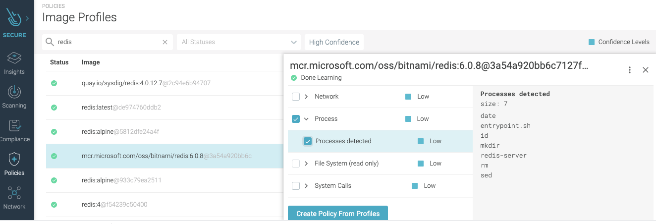Click the Process row confidence swatch
Screen dimensions: 656x224
pos(408,119)
